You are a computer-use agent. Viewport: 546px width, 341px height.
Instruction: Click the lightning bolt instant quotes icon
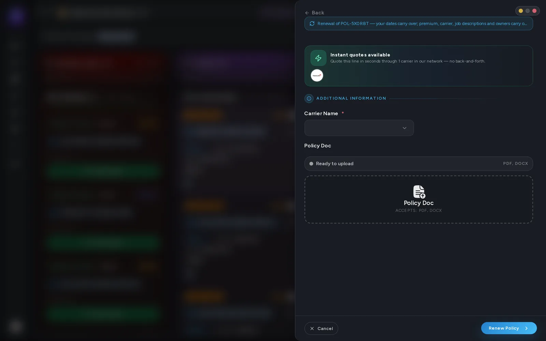tap(318, 58)
